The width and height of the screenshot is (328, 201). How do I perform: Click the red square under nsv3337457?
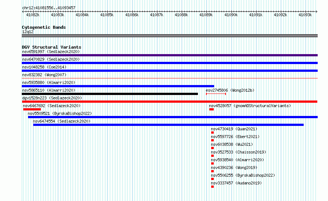click(x=213, y=187)
